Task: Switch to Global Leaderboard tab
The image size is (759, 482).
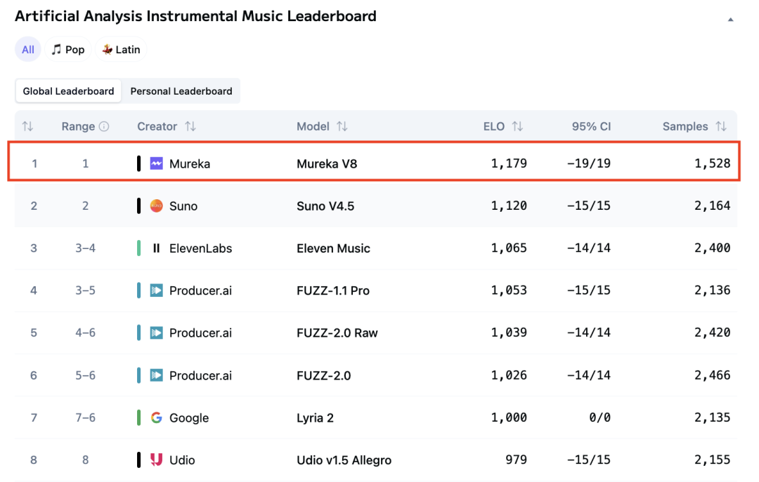Action: tap(68, 91)
